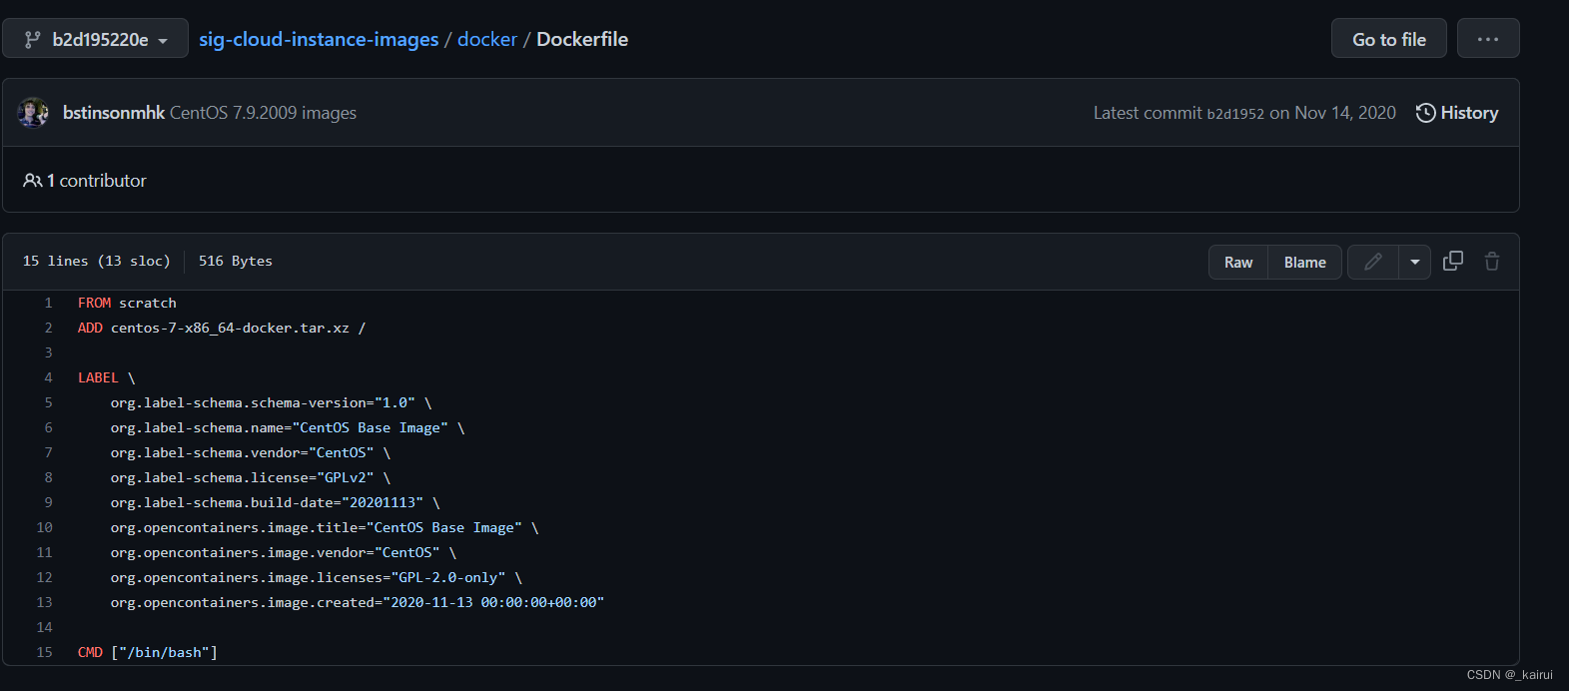
Task: Click the label-schema.vendor="CentOS" line
Action: [x=251, y=452]
